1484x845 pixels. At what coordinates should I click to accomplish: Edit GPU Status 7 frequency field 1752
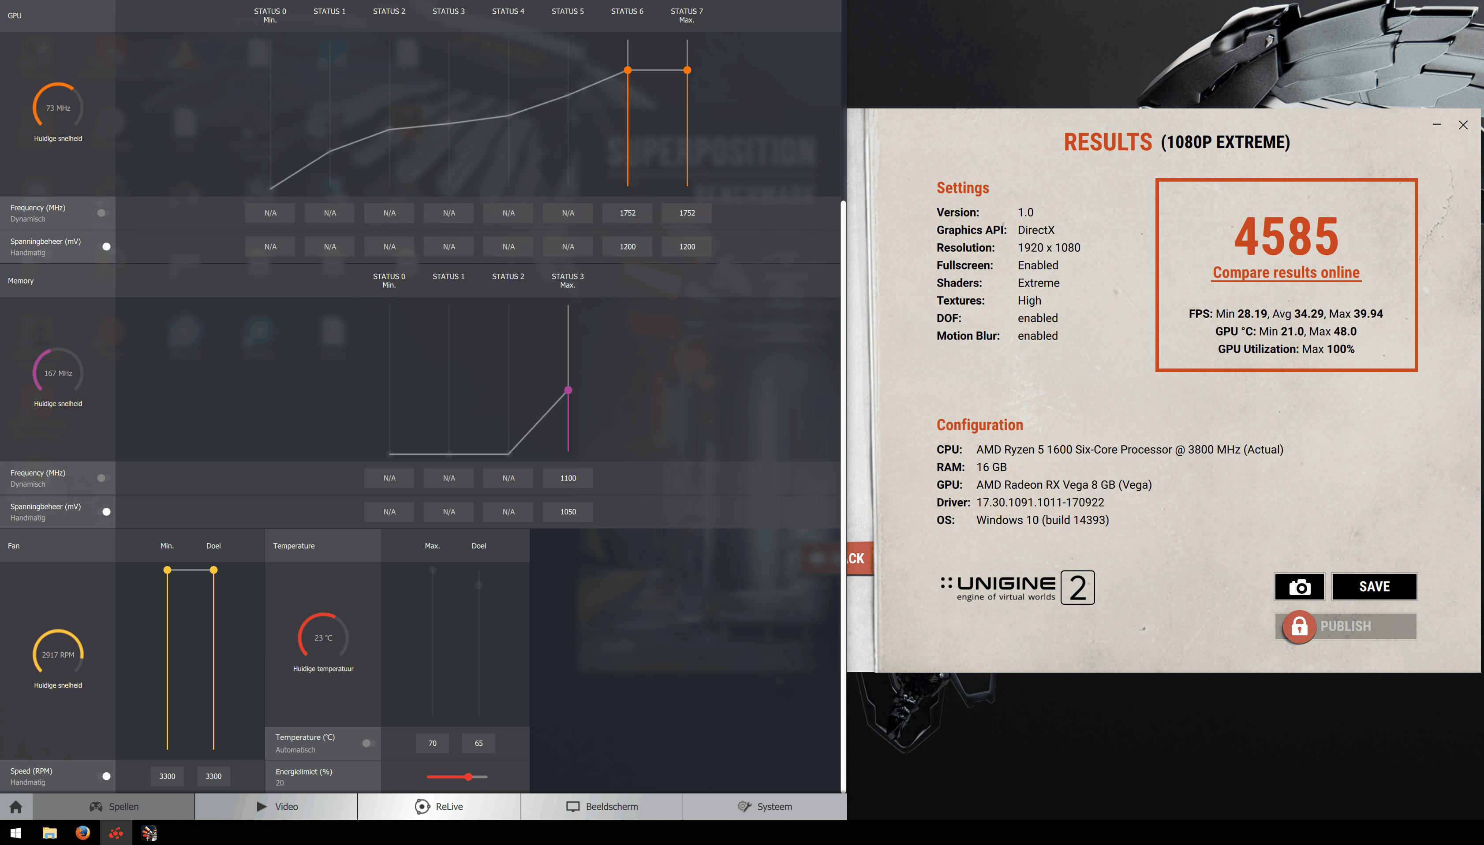click(688, 213)
